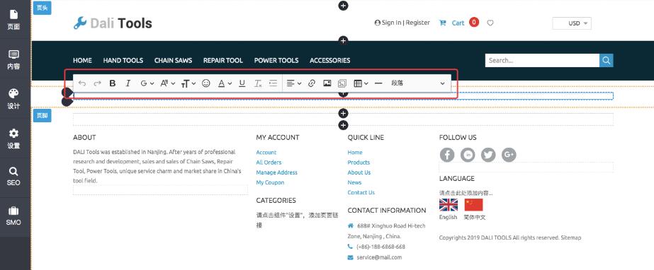
Task: Open the 页面 pages panel in sidebar
Action: click(13, 20)
